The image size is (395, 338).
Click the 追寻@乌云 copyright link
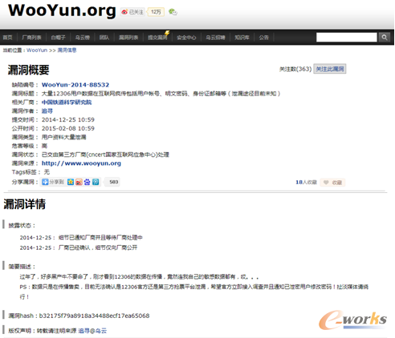pyautogui.click(x=92, y=331)
